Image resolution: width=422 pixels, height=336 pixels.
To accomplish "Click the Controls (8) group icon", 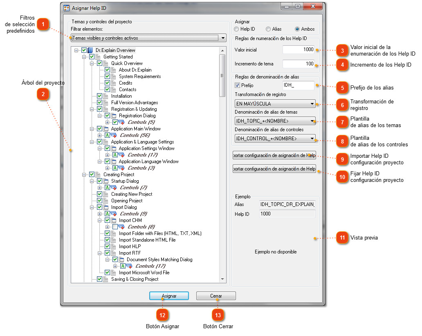I will [x=121, y=227].
